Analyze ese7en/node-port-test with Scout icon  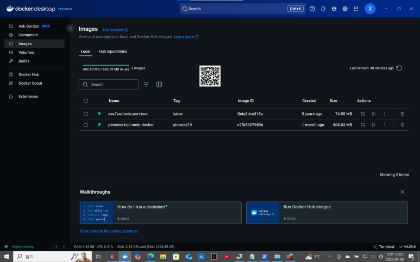click(x=363, y=114)
